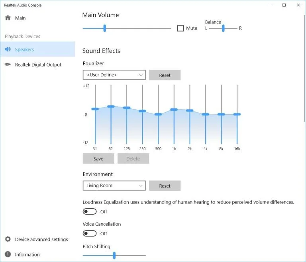Maximize the Realtek Audio Console window
The image size is (306, 262).
point(284,5)
